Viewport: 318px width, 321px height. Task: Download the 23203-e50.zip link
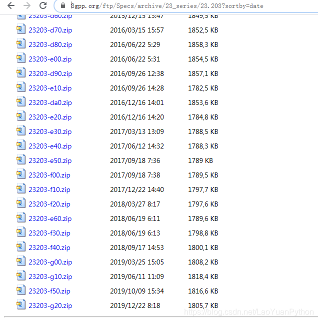coord(50,160)
